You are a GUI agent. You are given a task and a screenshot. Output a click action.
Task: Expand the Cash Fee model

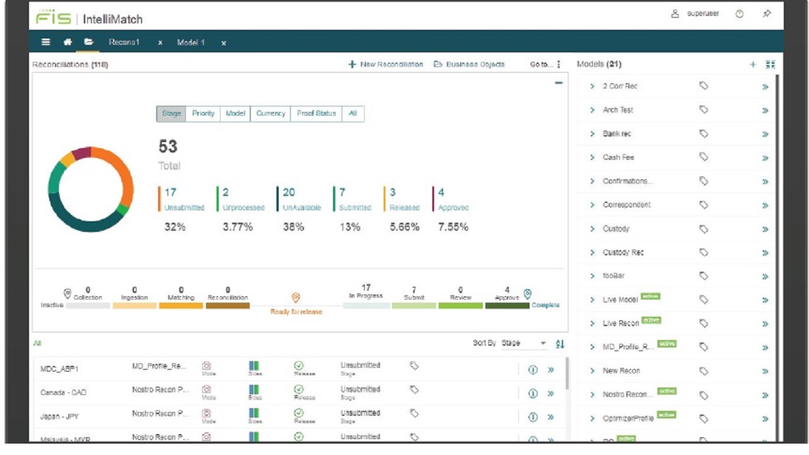(592, 157)
